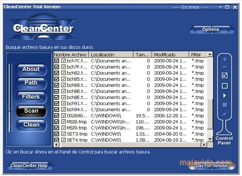Image resolution: width=242 pixels, height=176 pixels.
Task: Click the vertical scrollbar thumb
Action: tap(210, 114)
